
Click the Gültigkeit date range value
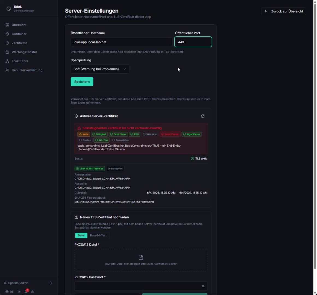click(x=177, y=193)
